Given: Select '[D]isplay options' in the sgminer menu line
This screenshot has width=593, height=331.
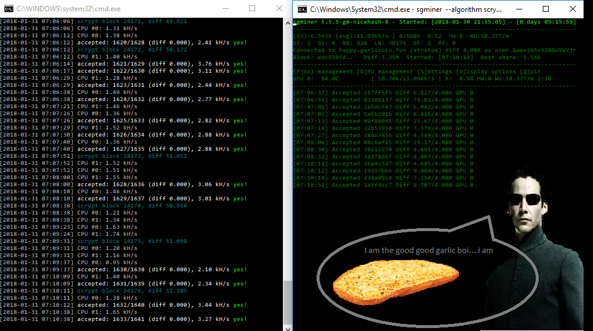Looking at the screenshot, I should tap(486, 72).
